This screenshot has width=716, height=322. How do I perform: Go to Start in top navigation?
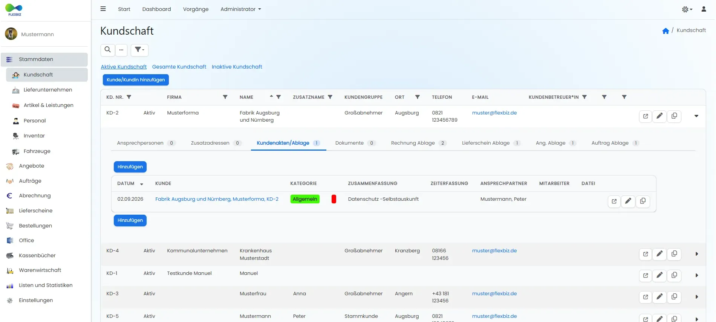coord(124,9)
